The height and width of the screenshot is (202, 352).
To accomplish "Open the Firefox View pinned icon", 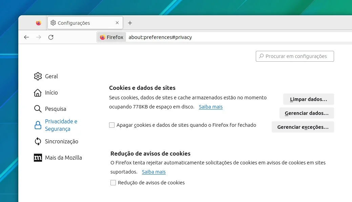I will (x=38, y=23).
